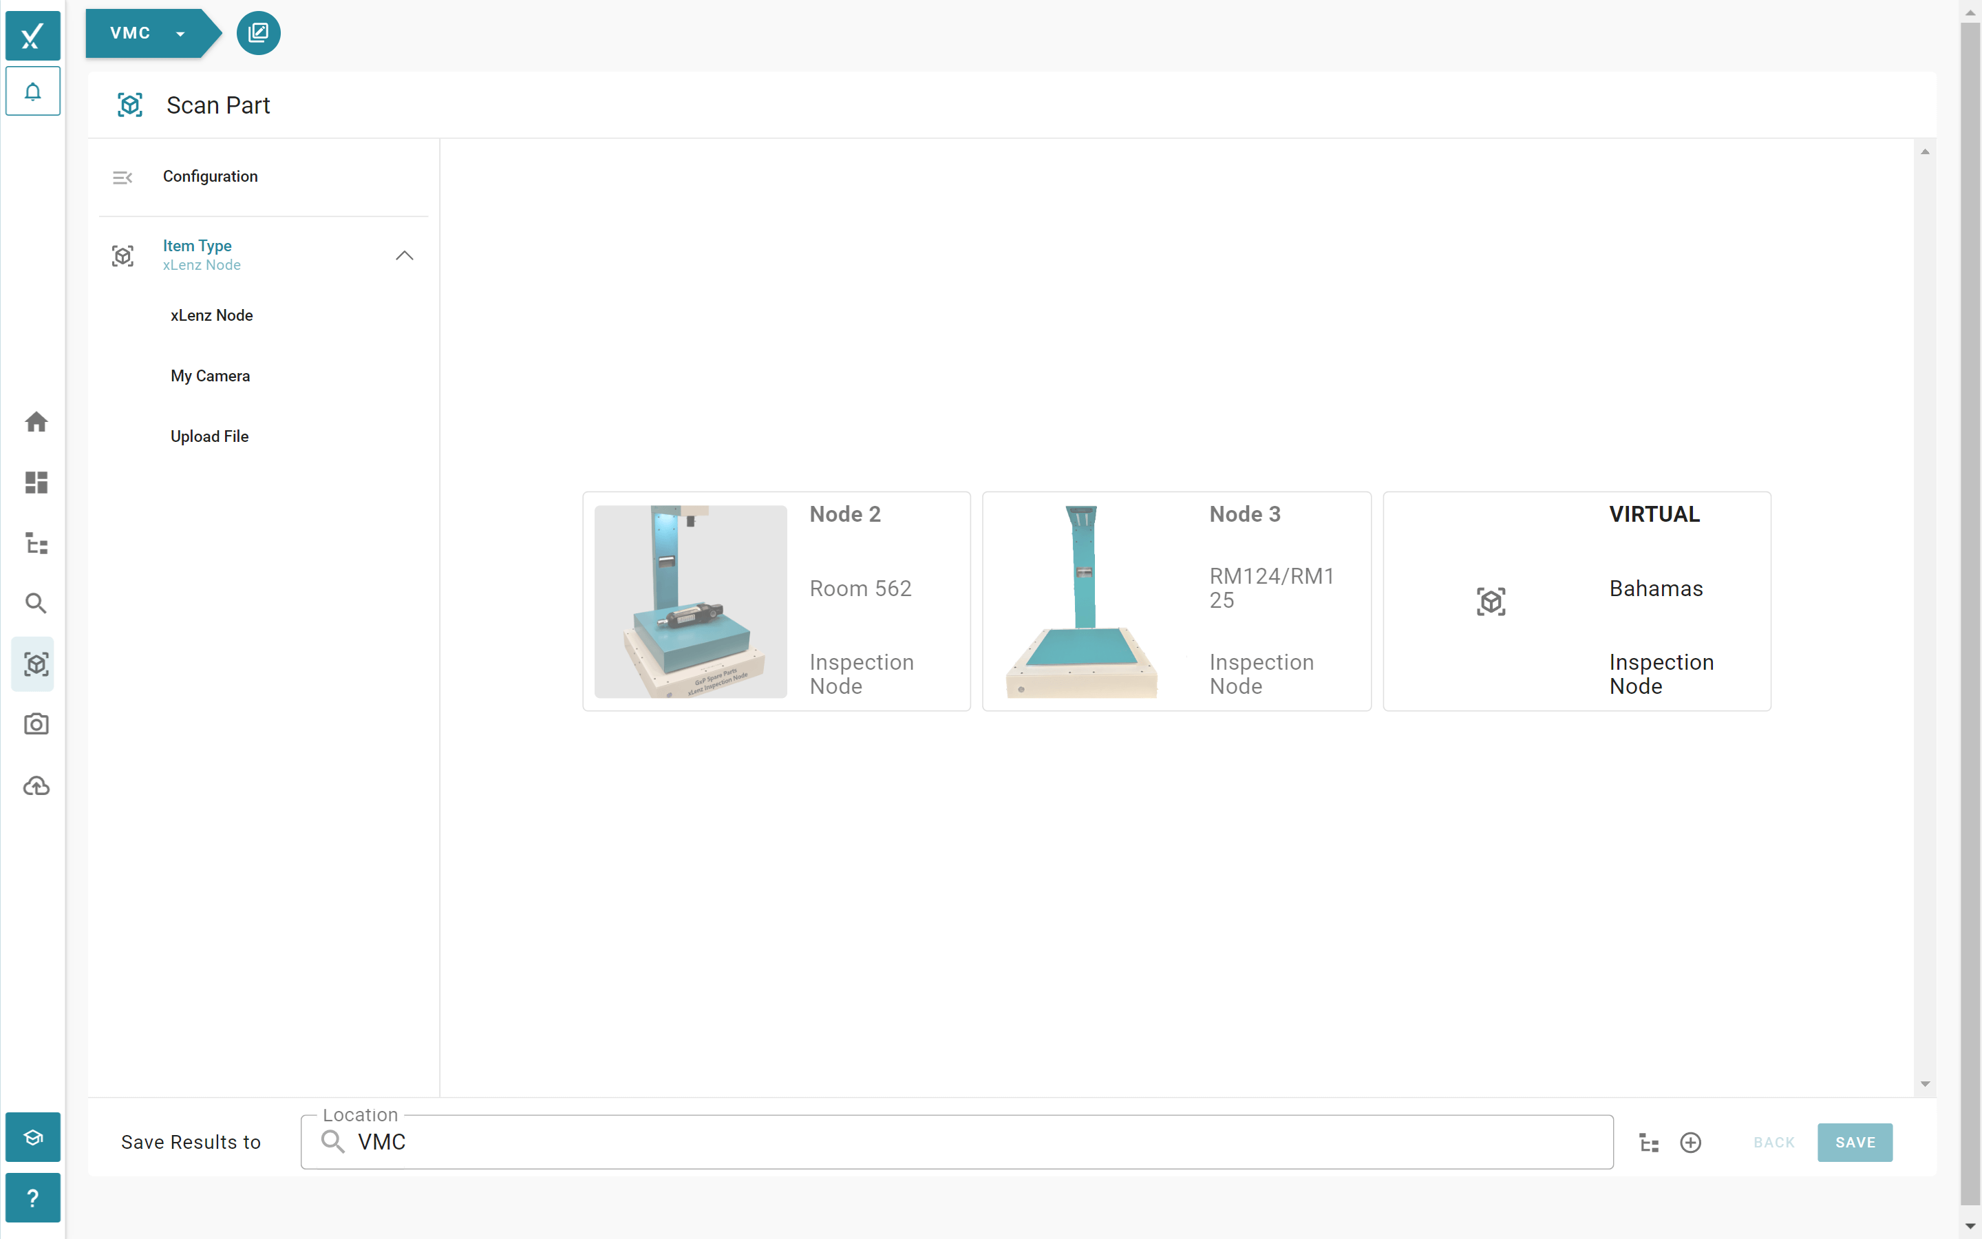
Task: Open the help question mark icon
Action: [x=33, y=1197]
